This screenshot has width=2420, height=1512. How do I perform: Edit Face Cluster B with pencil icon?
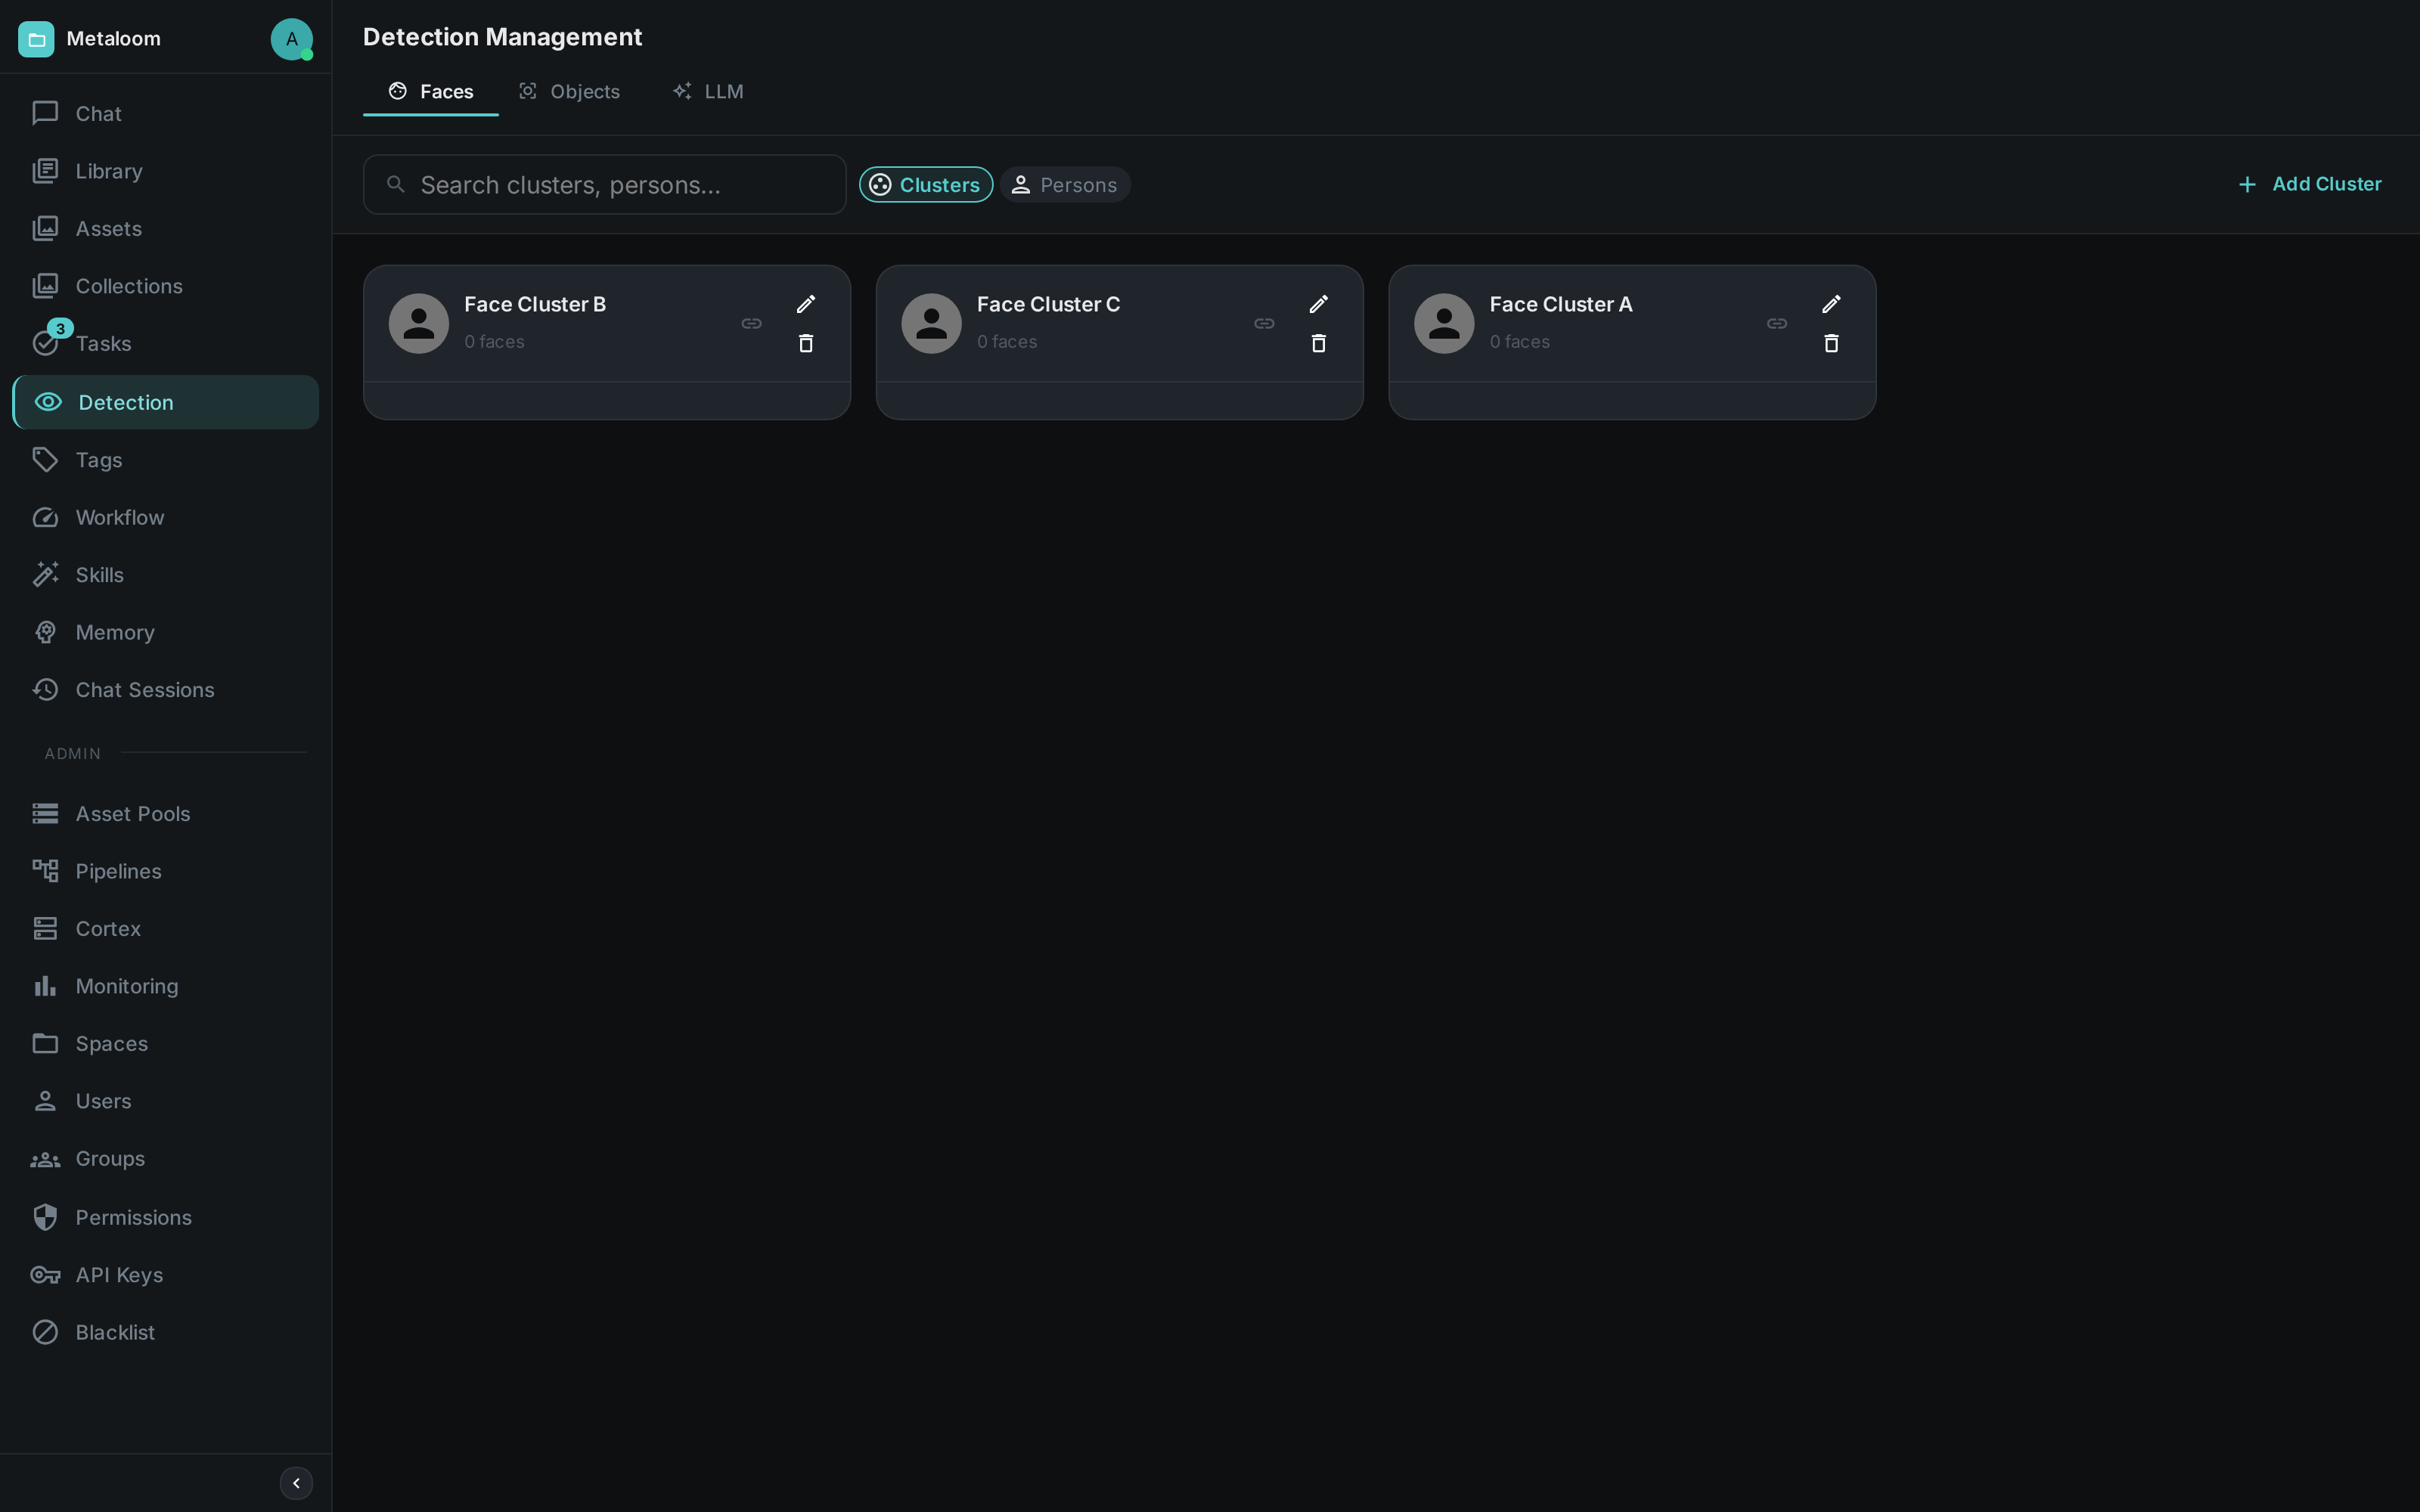tap(806, 304)
